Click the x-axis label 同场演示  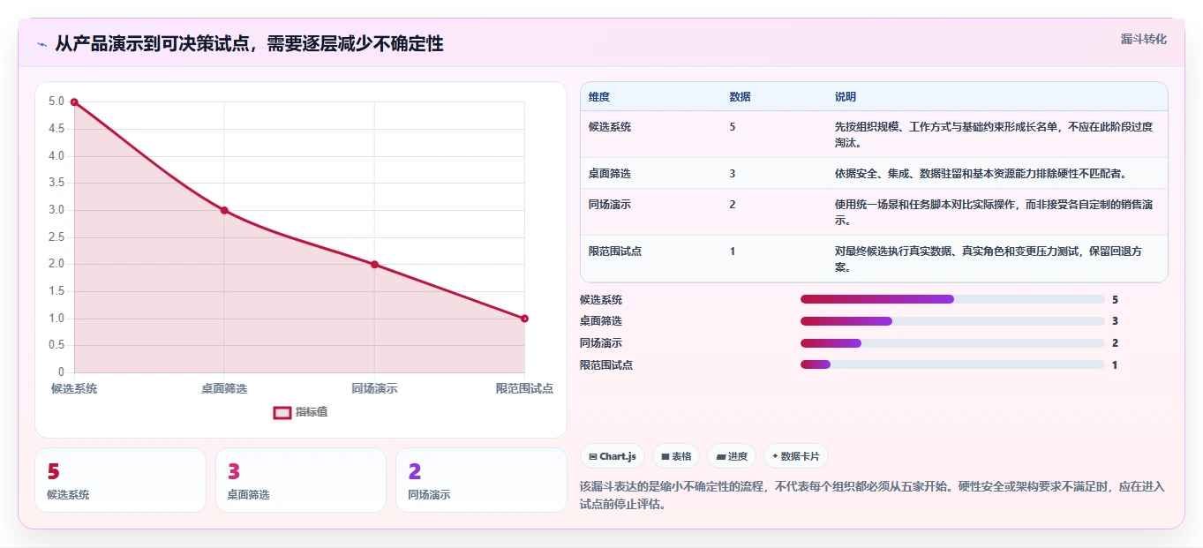[374, 388]
